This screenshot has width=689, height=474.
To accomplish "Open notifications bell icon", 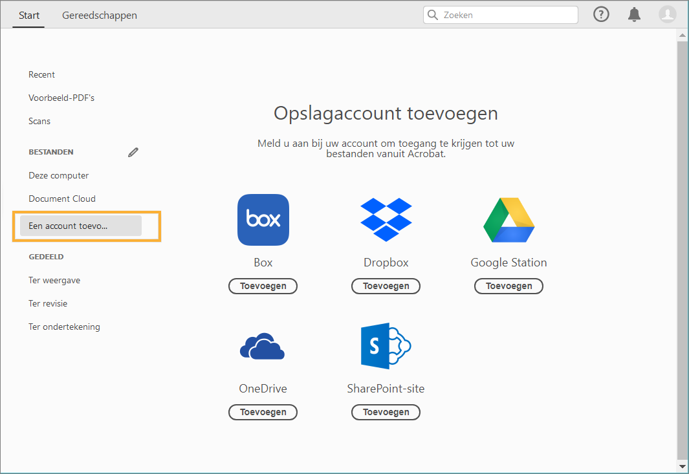I will coord(633,14).
